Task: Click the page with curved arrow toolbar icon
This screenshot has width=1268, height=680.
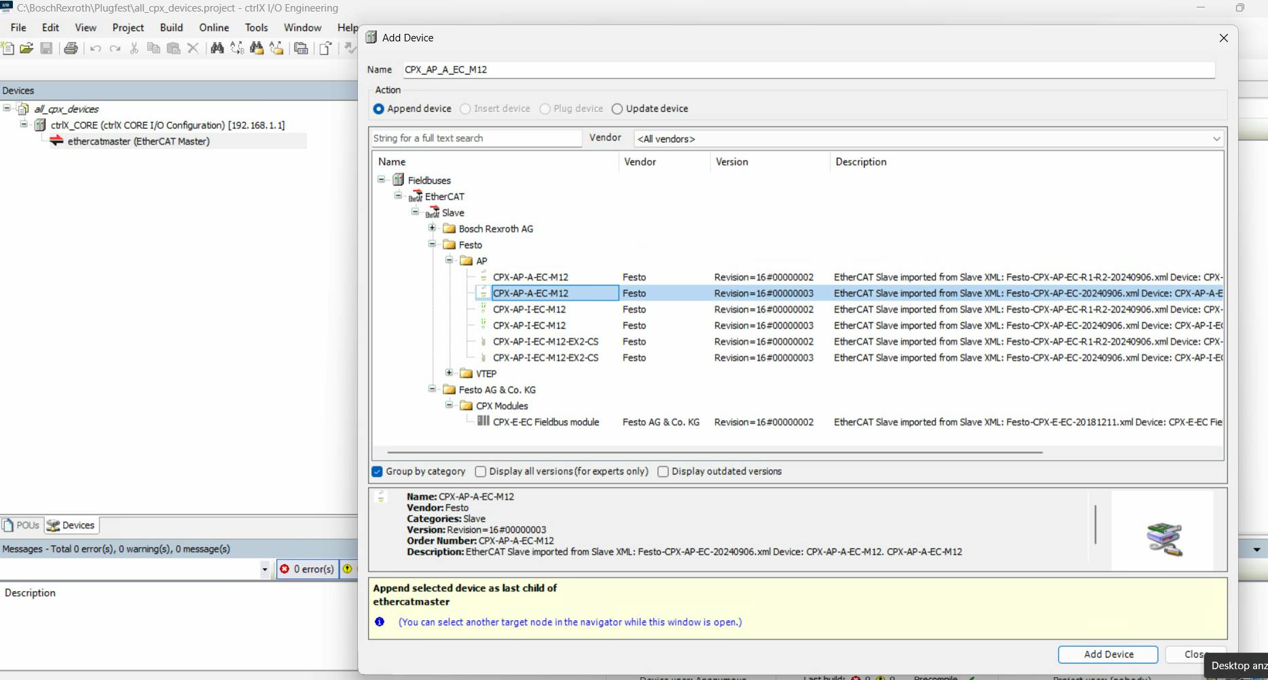Action: click(326, 48)
